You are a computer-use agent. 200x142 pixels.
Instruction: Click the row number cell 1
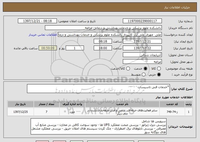coord(189,112)
